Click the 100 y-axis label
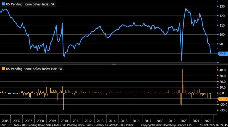The height and width of the screenshot is (127, 228). tap(222, 35)
